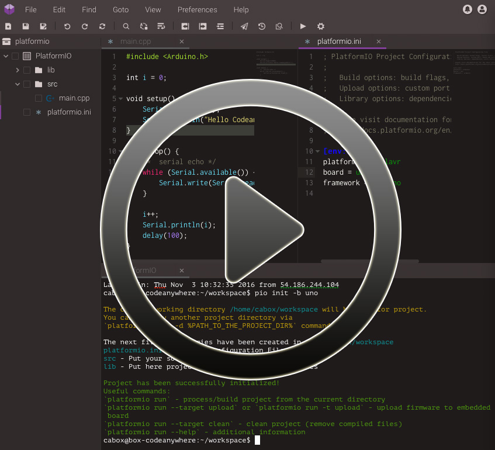The width and height of the screenshot is (495, 450).
Task: Click the Save As toolbar icon
Action: coord(43,26)
